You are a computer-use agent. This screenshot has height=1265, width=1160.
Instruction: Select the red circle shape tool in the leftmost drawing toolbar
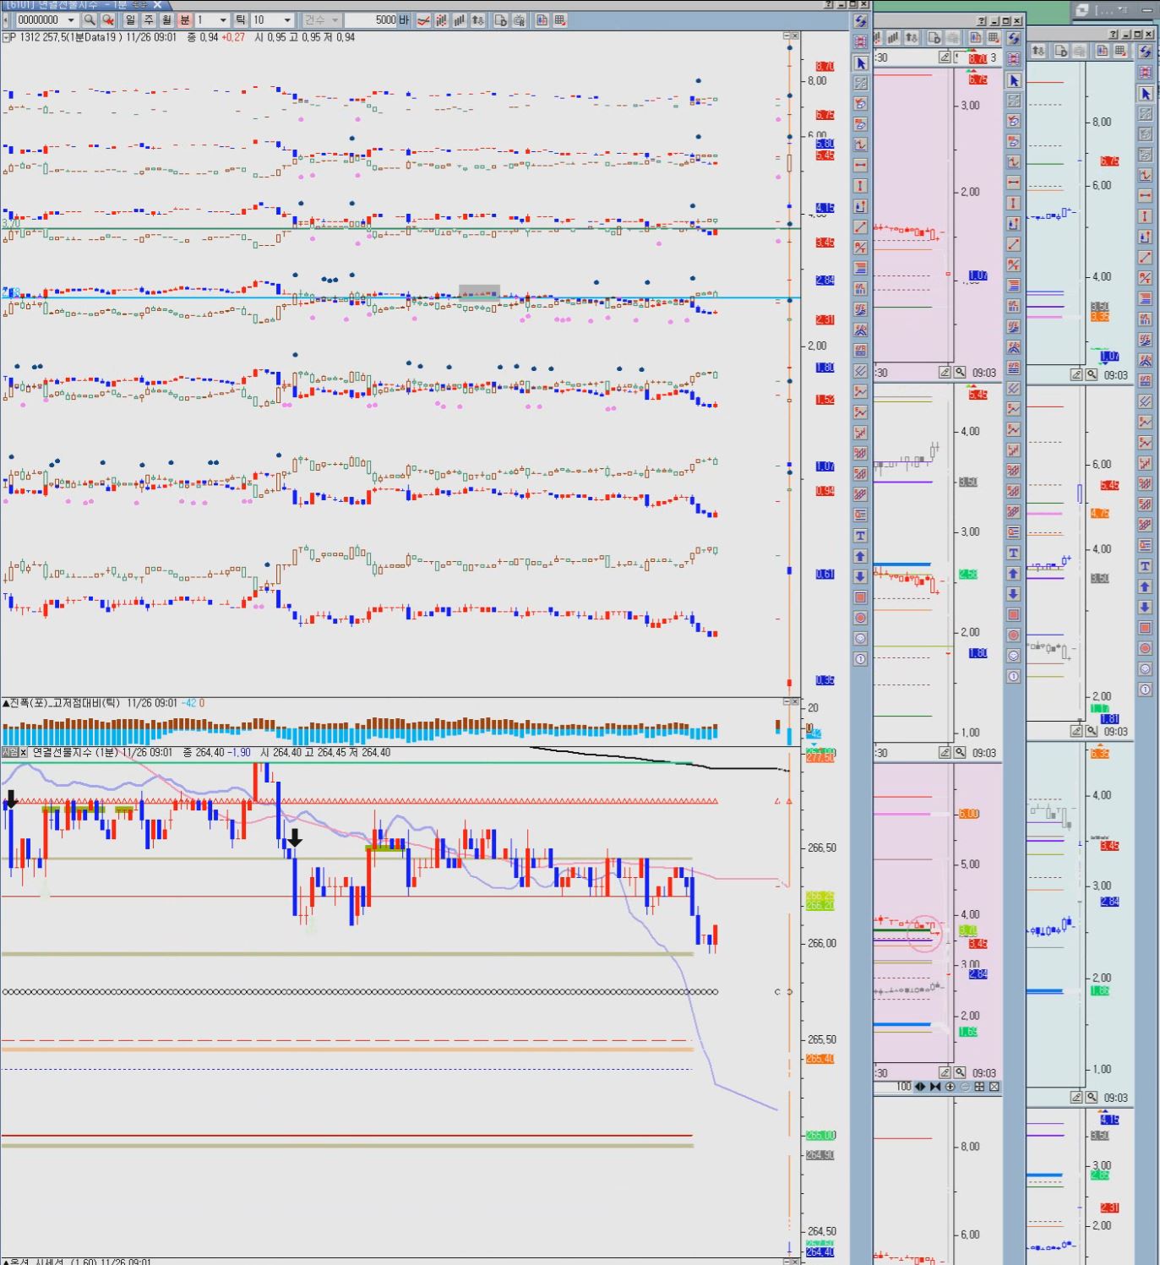coord(860,618)
